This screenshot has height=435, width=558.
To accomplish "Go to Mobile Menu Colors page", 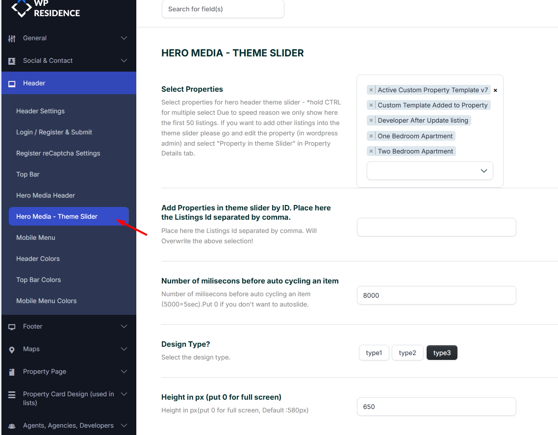I will [47, 301].
